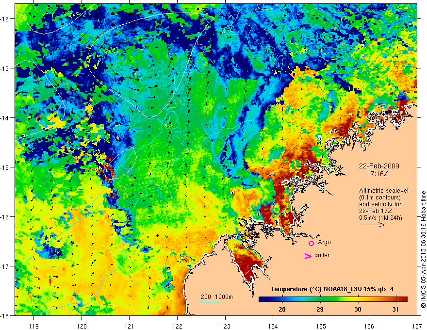Click the date label 22-Feb-2009

point(379,166)
